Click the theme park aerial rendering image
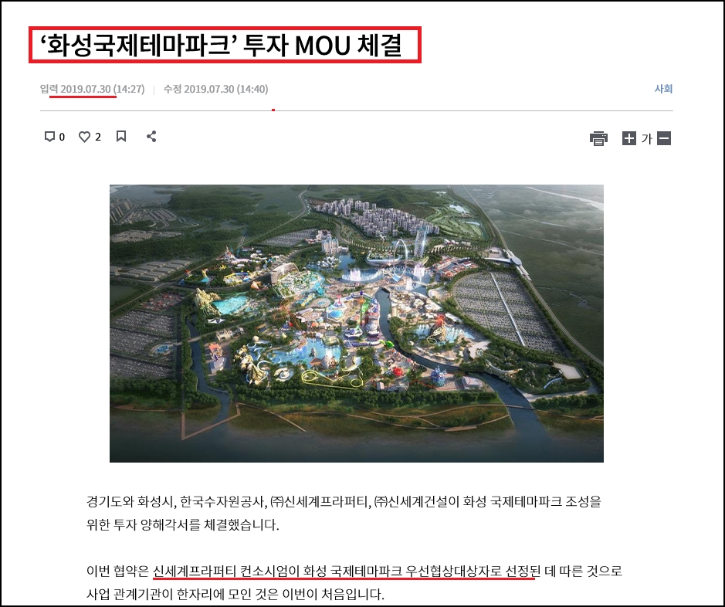 pos(356,323)
